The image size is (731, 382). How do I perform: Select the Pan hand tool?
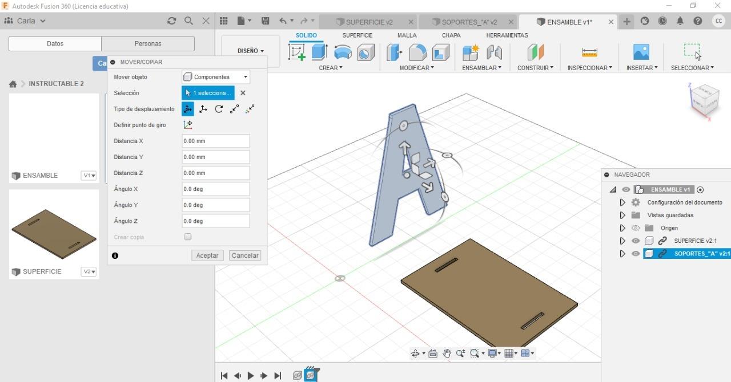pos(447,353)
